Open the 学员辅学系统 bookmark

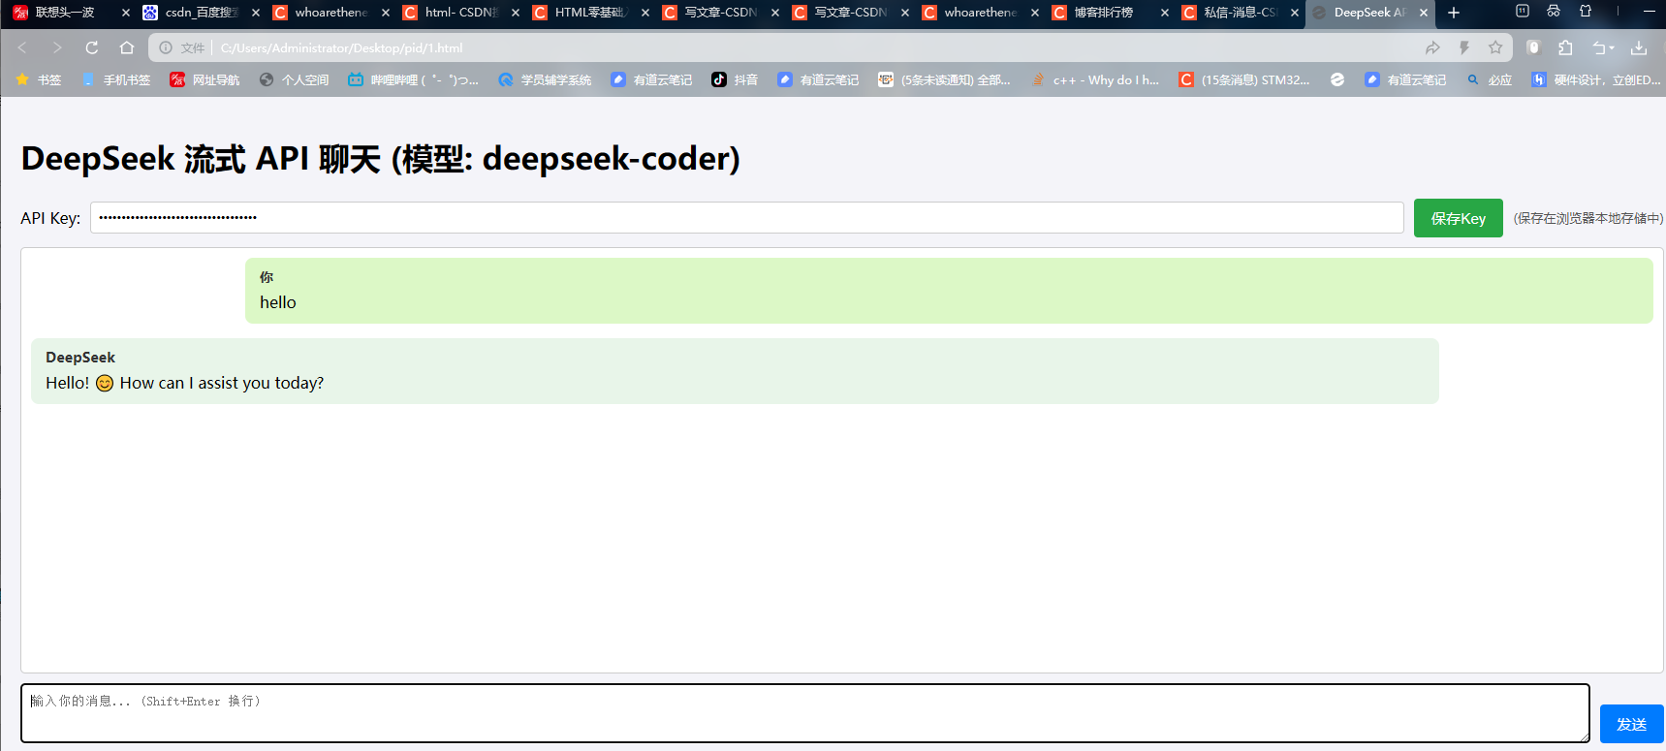[545, 79]
